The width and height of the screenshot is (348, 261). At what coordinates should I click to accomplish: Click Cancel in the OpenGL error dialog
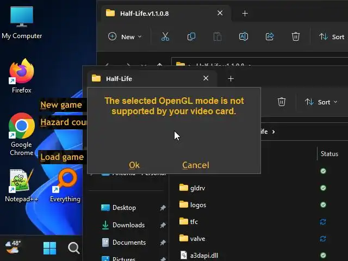[x=196, y=165]
